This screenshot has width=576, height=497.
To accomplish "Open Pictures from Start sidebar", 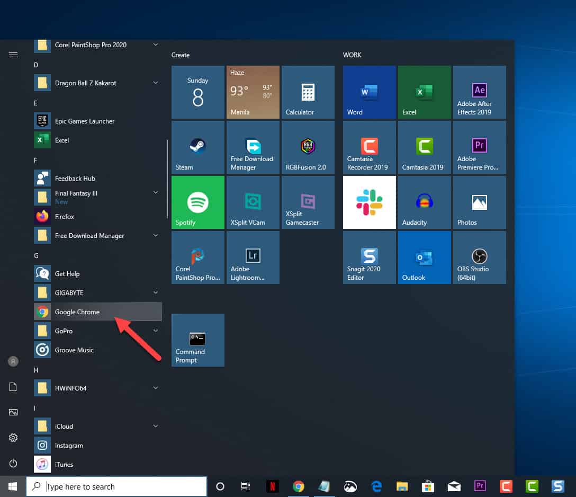I will (13, 412).
